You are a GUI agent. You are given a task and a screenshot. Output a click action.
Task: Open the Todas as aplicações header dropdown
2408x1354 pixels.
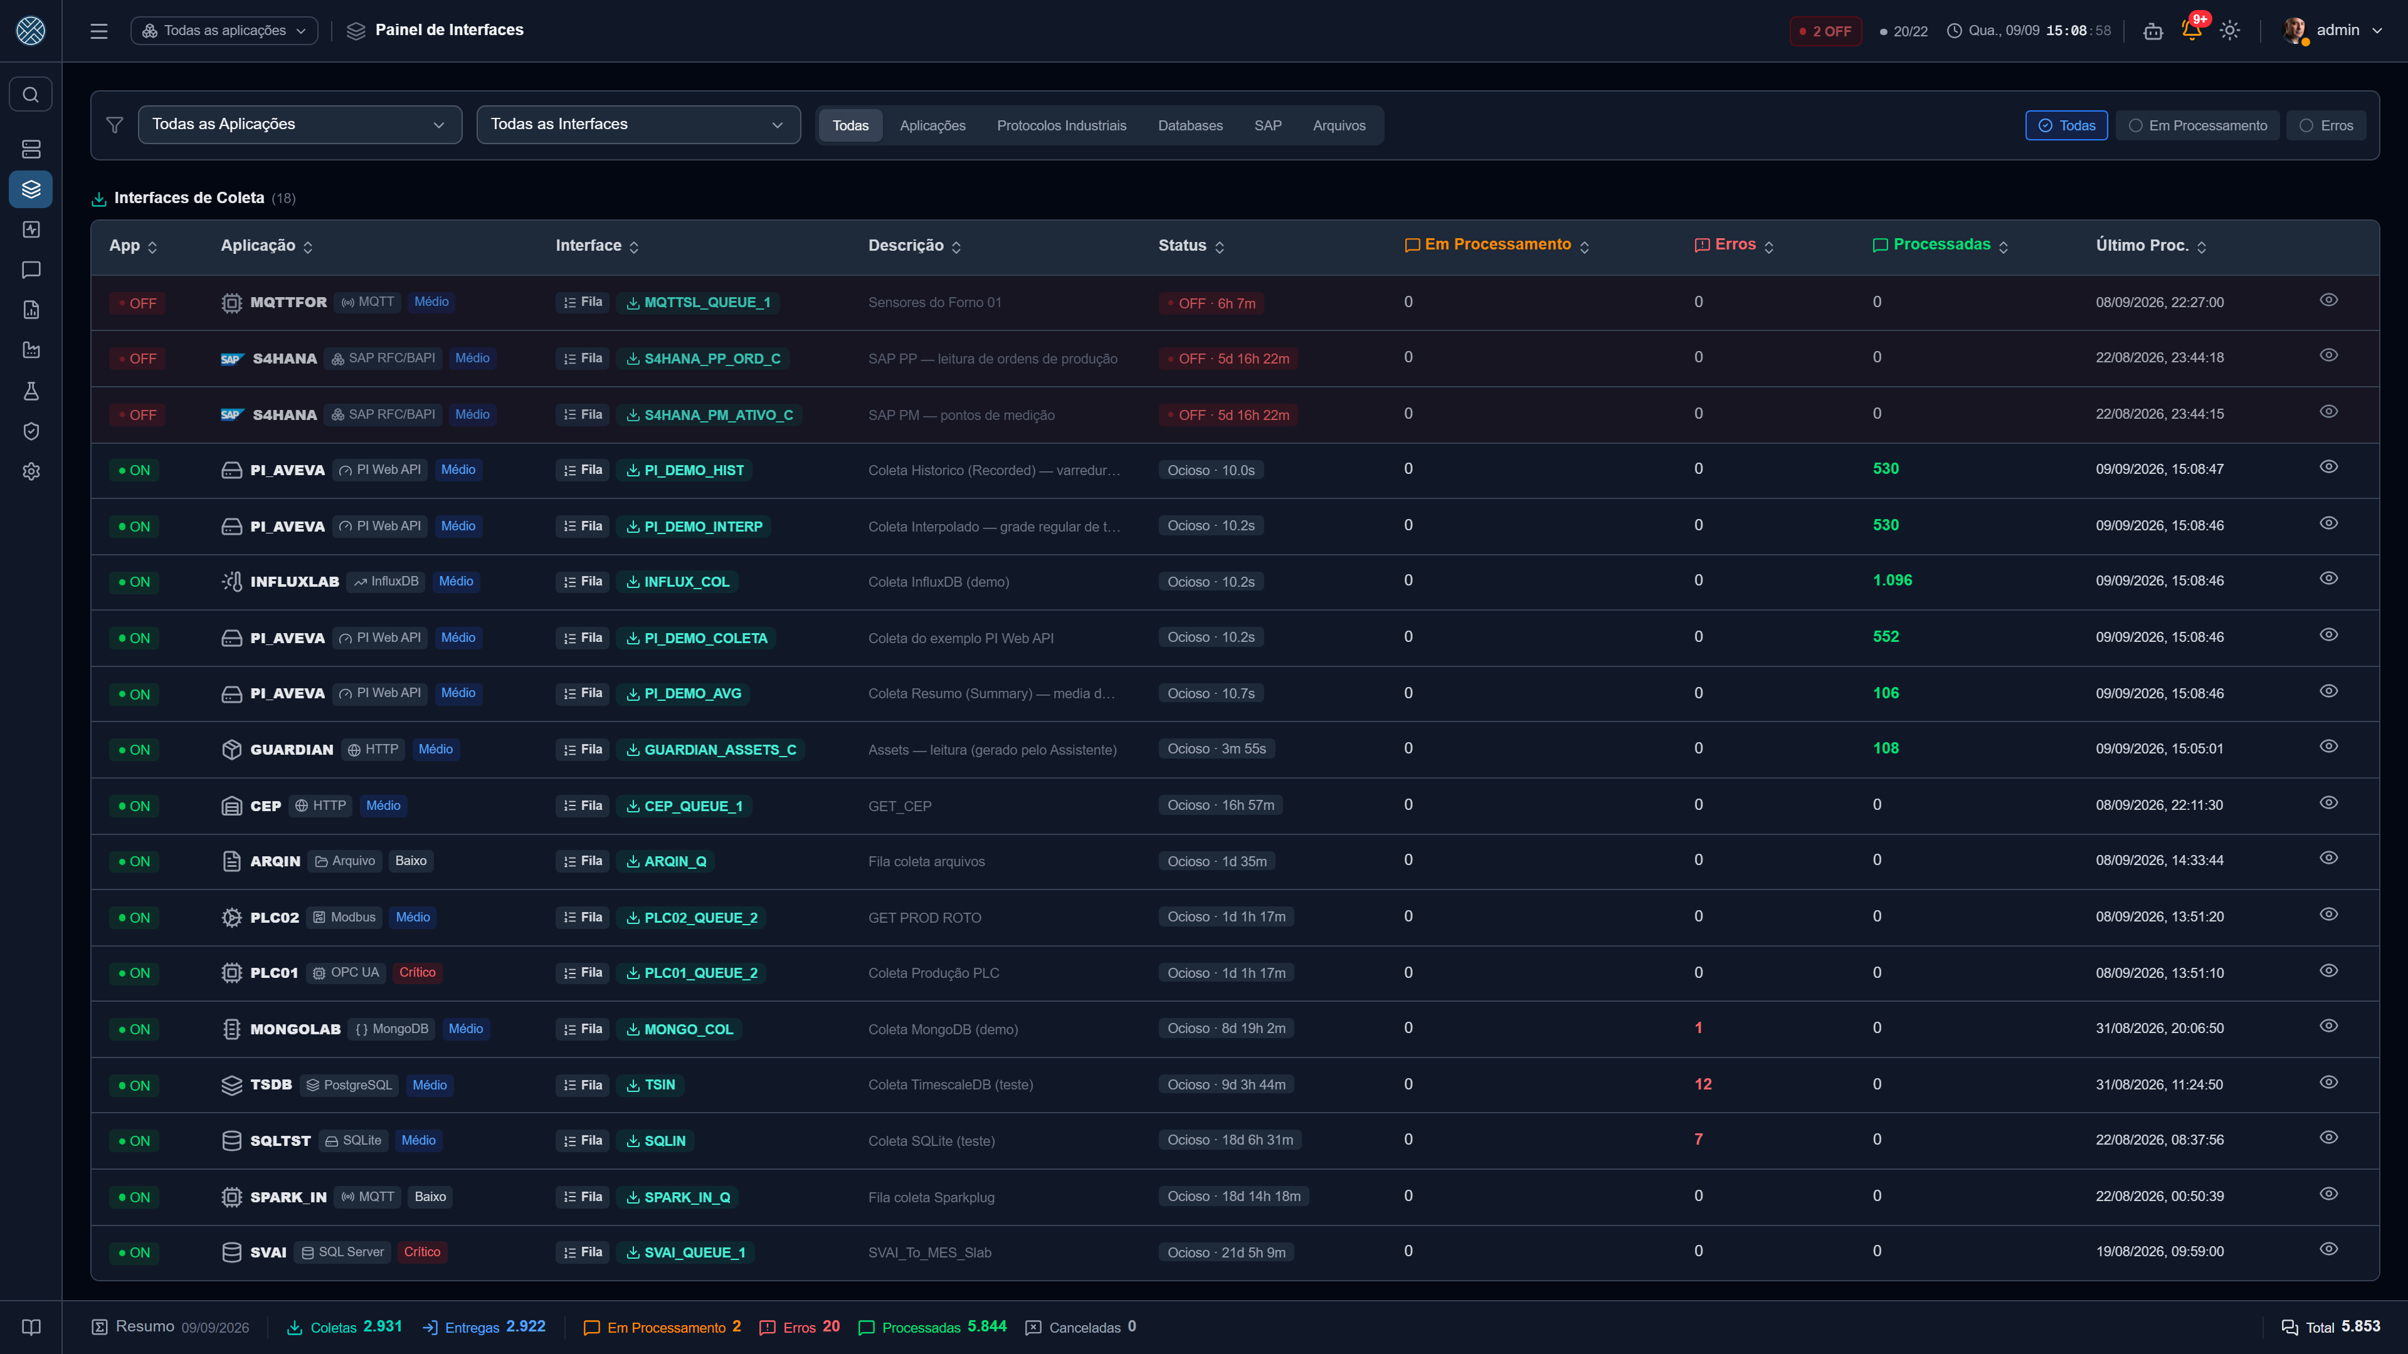click(224, 31)
